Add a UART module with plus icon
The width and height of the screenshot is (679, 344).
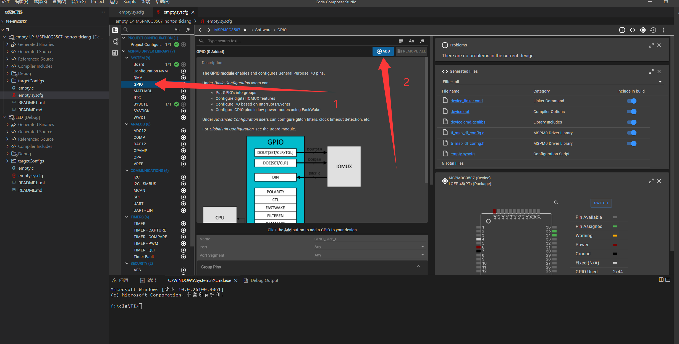point(183,204)
